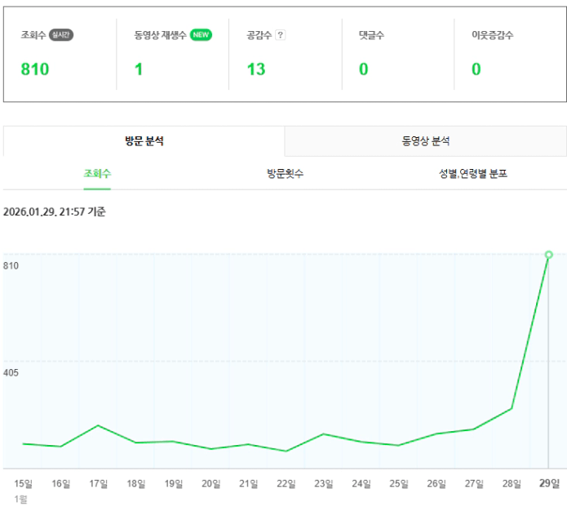Open the 동영상 분석 tab

(x=426, y=141)
